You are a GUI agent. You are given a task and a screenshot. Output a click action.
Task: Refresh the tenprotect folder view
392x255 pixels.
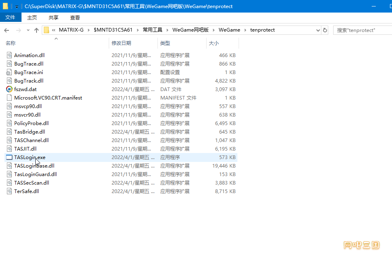coord(325,30)
